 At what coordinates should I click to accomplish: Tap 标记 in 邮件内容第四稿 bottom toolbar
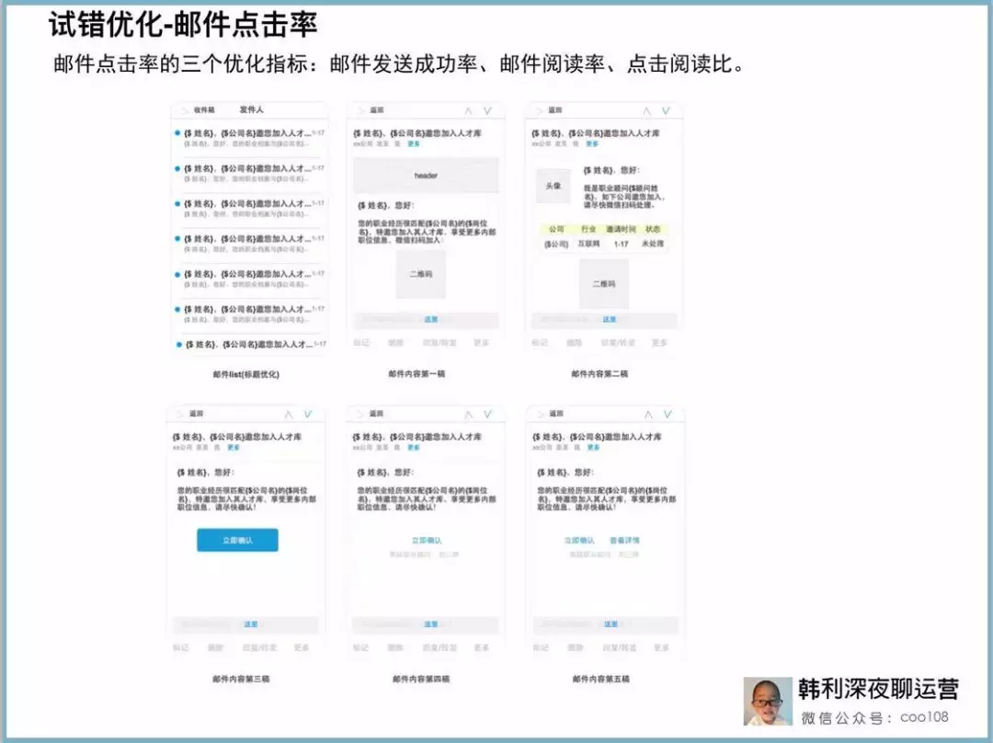point(361,648)
